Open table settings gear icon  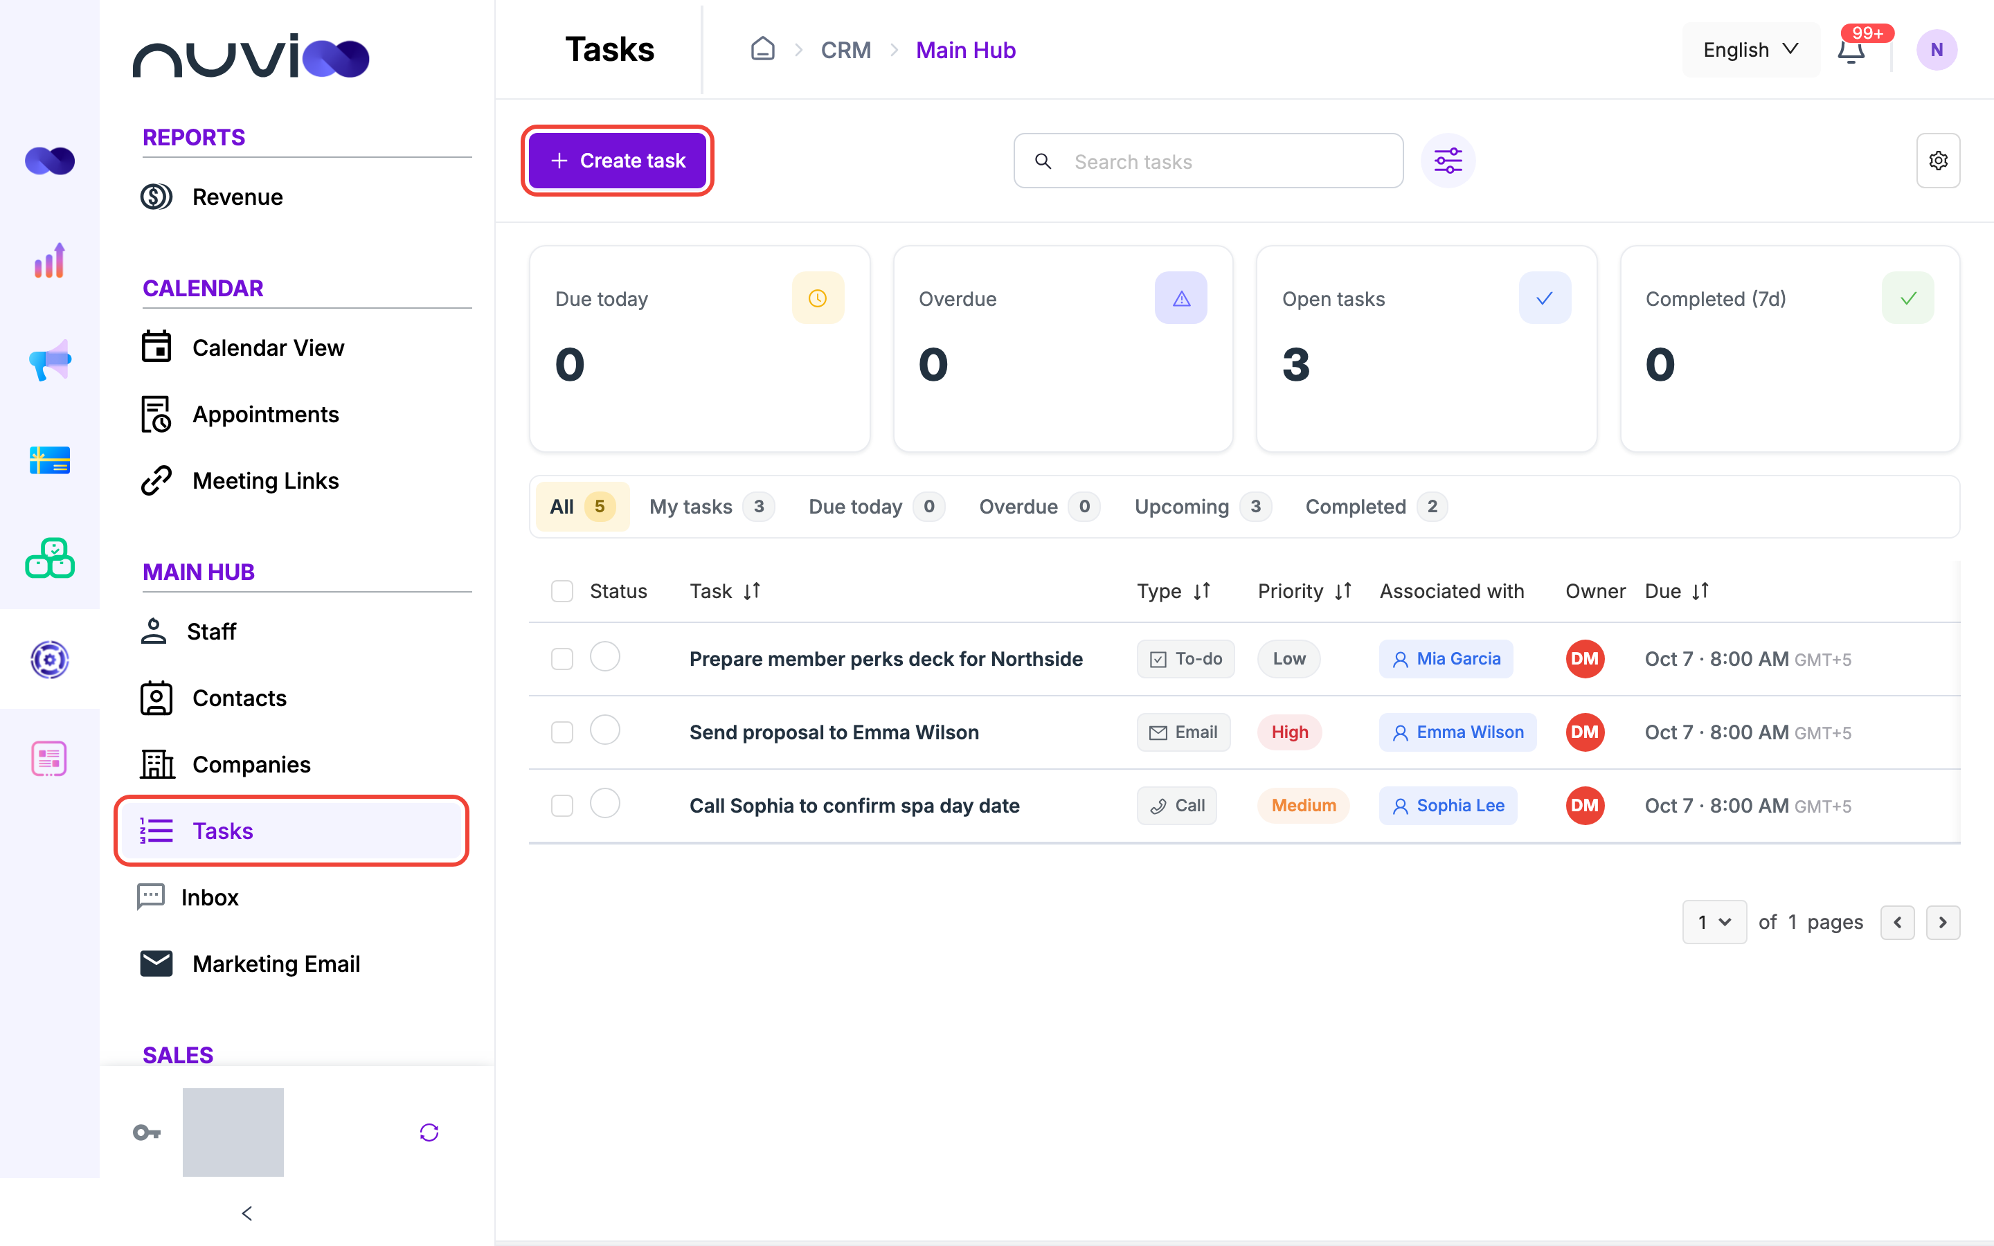tap(1938, 161)
